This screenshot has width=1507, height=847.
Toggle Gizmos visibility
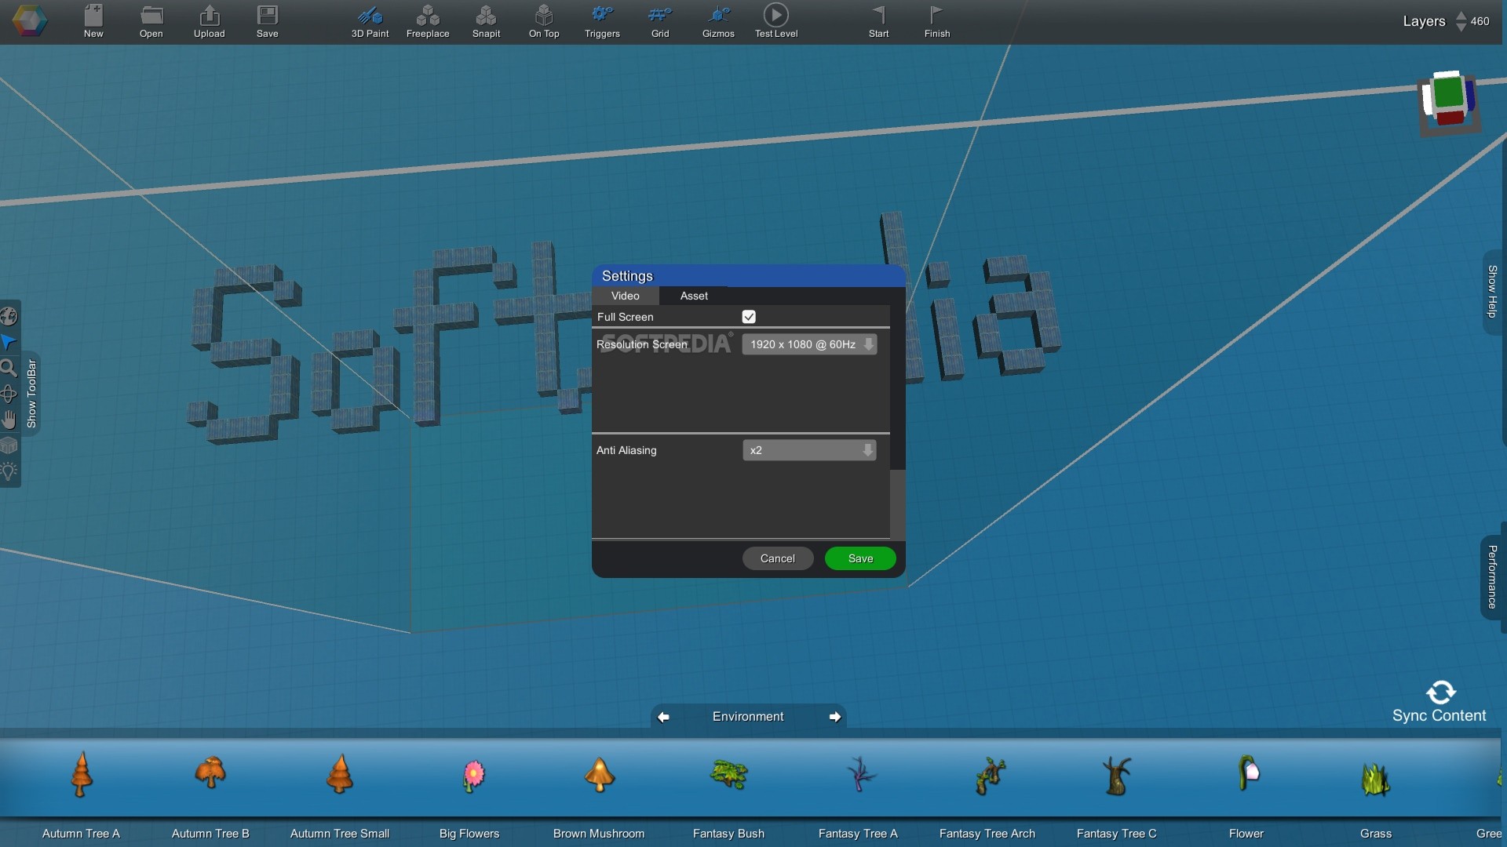click(718, 21)
